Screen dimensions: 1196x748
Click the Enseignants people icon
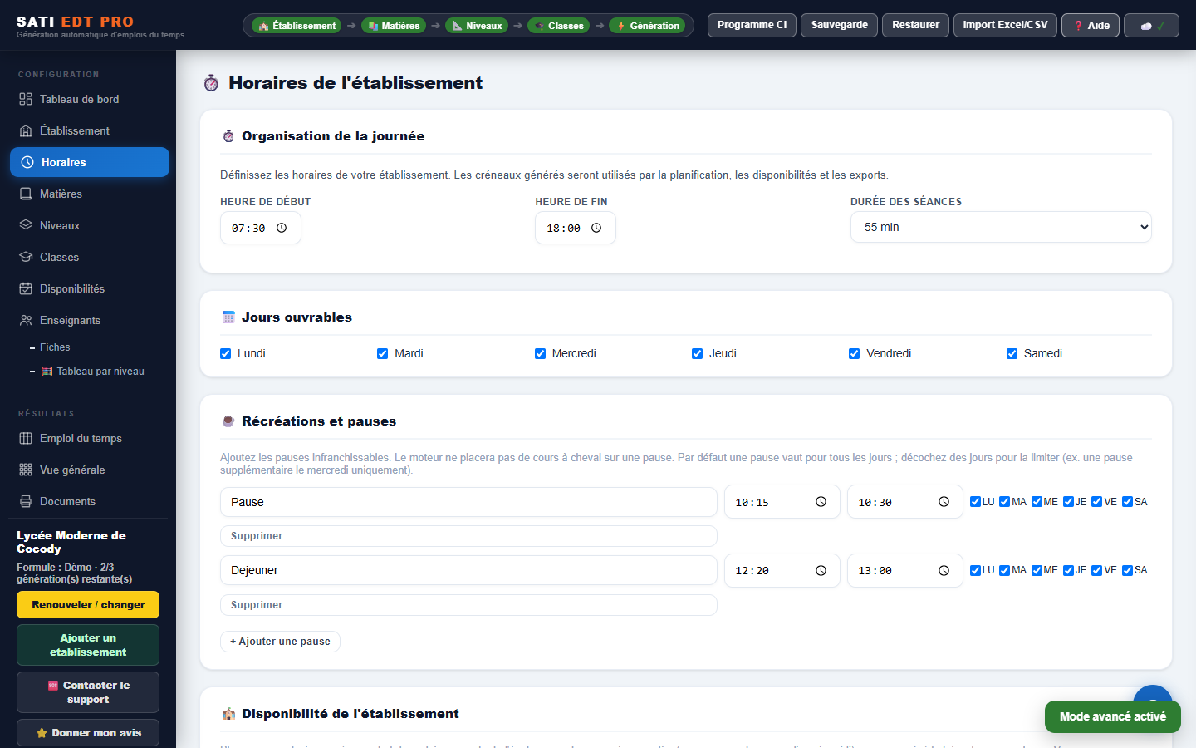point(26,321)
